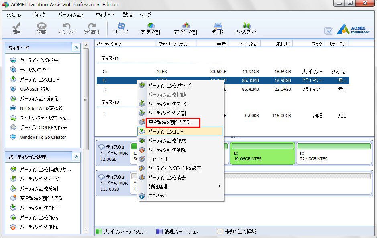Click the やり直す (Redo) toolbar icon
377x238 pixels.
click(x=92, y=28)
